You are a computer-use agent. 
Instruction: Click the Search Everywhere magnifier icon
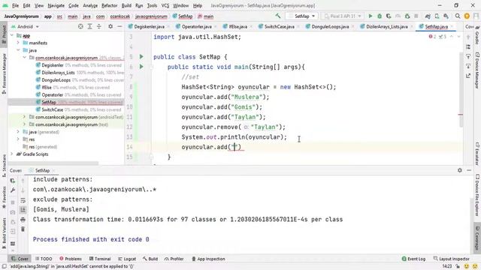tap(458, 16)
